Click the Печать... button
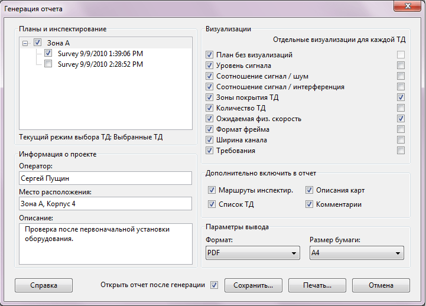 pos(317,285)
